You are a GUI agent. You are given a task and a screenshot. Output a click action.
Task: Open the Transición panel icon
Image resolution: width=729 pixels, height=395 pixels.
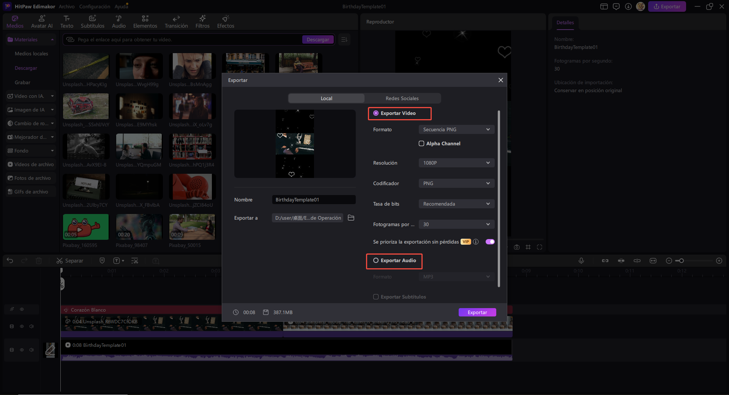click(x=176, y=22)
